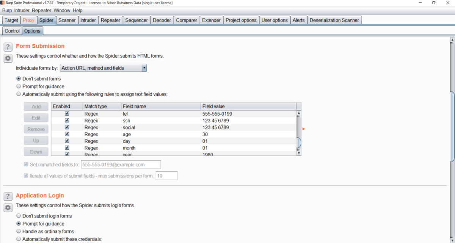The height and width of the screenshot is (243, 455).
Task: Click the orange table expand arrow
Action: 304,129
